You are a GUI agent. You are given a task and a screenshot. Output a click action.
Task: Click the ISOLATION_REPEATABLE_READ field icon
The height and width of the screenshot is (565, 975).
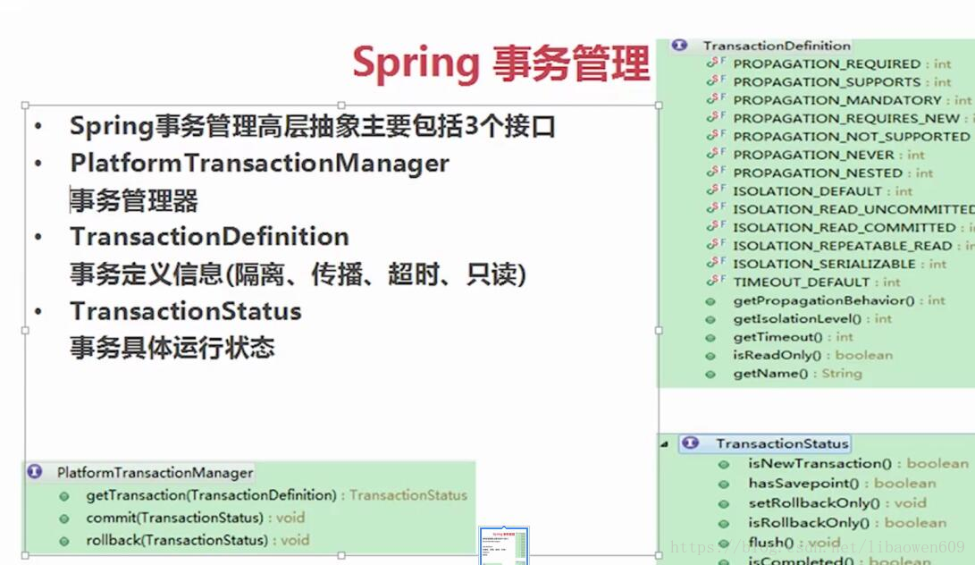point(716,244)
